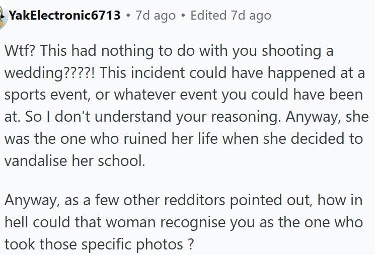The width and height of the screenshot is (375, 255).
Task: Click the opening word "Wtf?"
Action: pos(20,51)
